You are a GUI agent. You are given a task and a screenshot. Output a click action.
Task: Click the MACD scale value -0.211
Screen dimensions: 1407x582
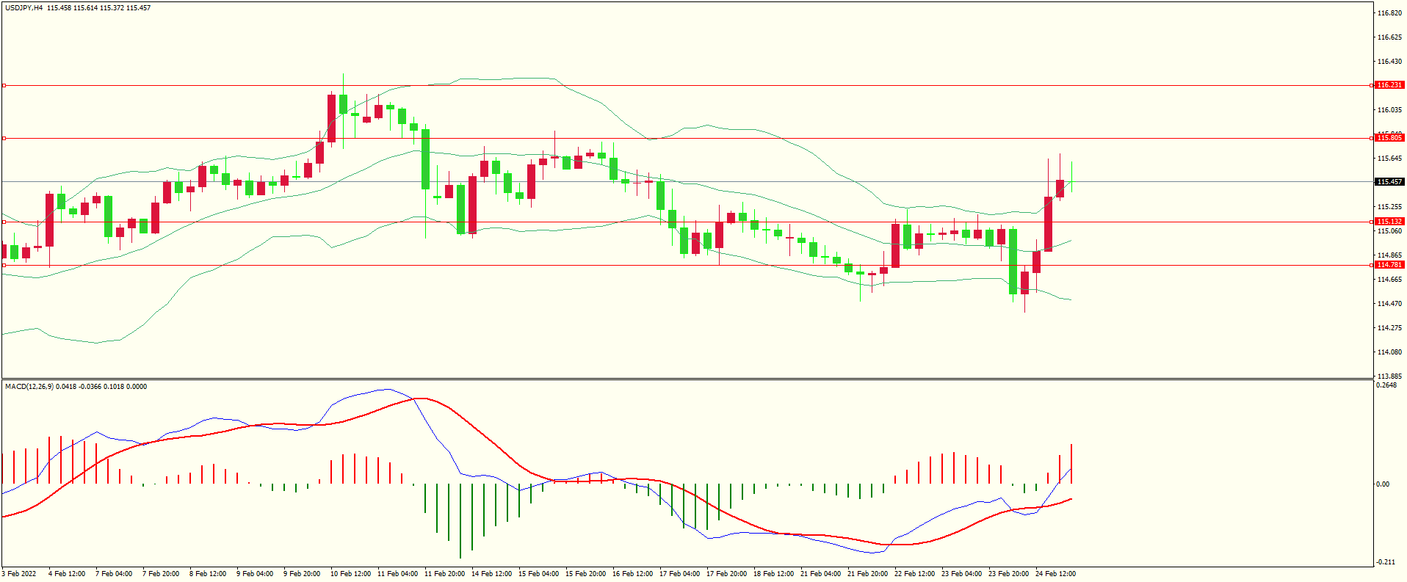(1386, 563)
